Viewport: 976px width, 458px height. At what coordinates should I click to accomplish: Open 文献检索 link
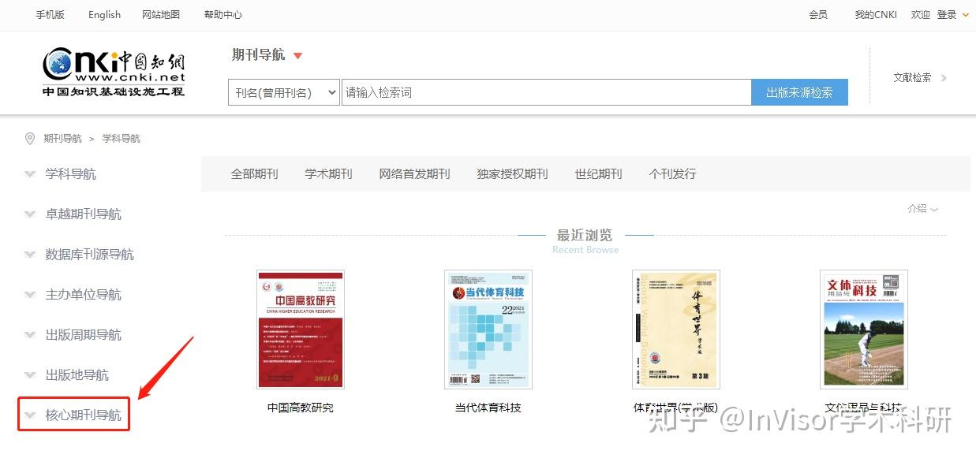[912, 77]
